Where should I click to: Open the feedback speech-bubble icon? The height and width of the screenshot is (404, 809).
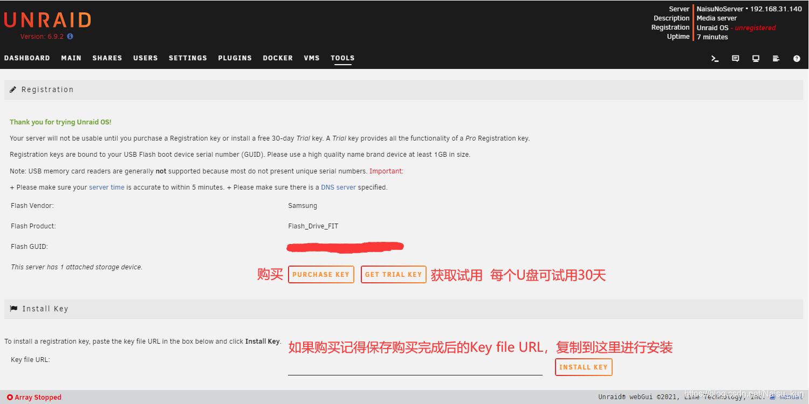coord(736,59)
